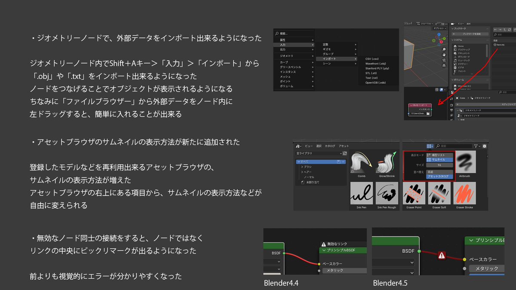Click the camera view icon in viewport
This screenshot has height=290, width=516.
point(444,60)
